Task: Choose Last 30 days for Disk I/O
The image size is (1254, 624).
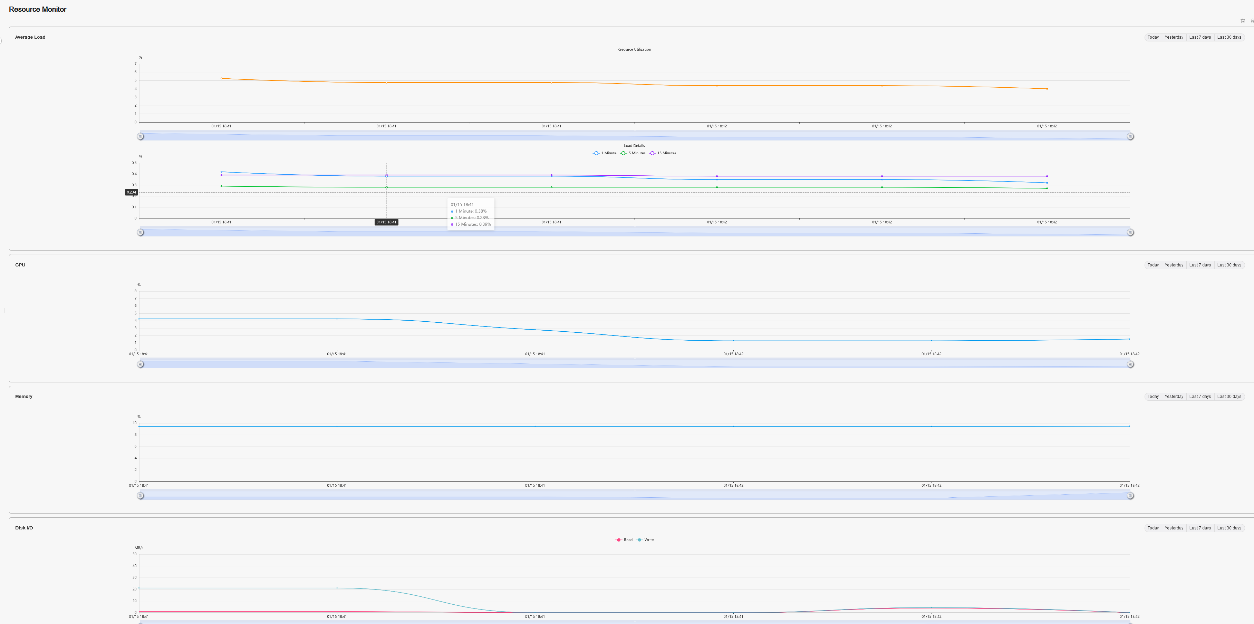Action: tap(1229, 528)
